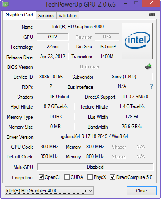Click the Bus Interface question mark icon

coord(152,86)
